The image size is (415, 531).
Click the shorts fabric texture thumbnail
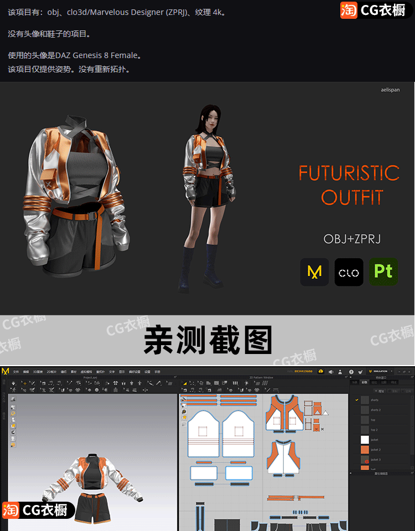365,400
